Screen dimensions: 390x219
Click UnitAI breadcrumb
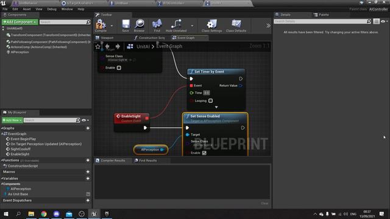pos(143,46)
